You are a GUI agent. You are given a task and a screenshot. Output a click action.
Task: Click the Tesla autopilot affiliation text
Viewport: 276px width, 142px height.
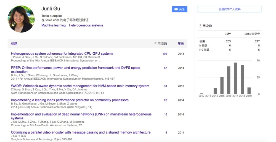point(52,16)
